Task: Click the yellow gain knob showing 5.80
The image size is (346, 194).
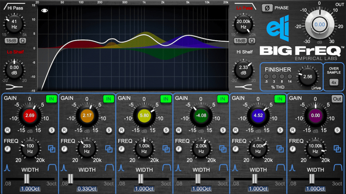Action: [x=144, y=116]
